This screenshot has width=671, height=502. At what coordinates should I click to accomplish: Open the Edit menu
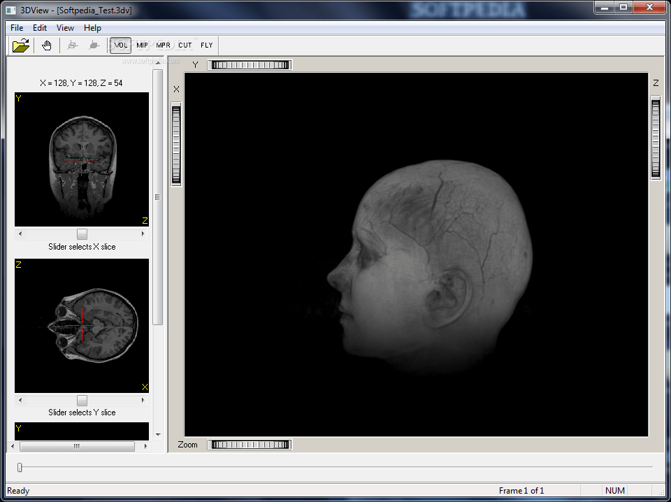click(x=40, y=28)
